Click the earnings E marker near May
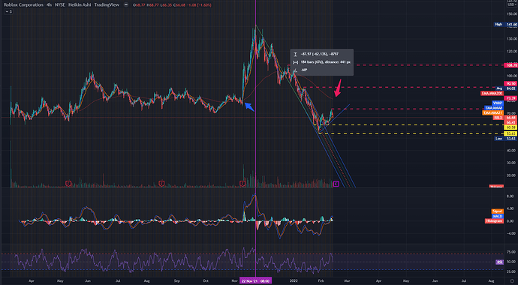 [x=69, y=184]
